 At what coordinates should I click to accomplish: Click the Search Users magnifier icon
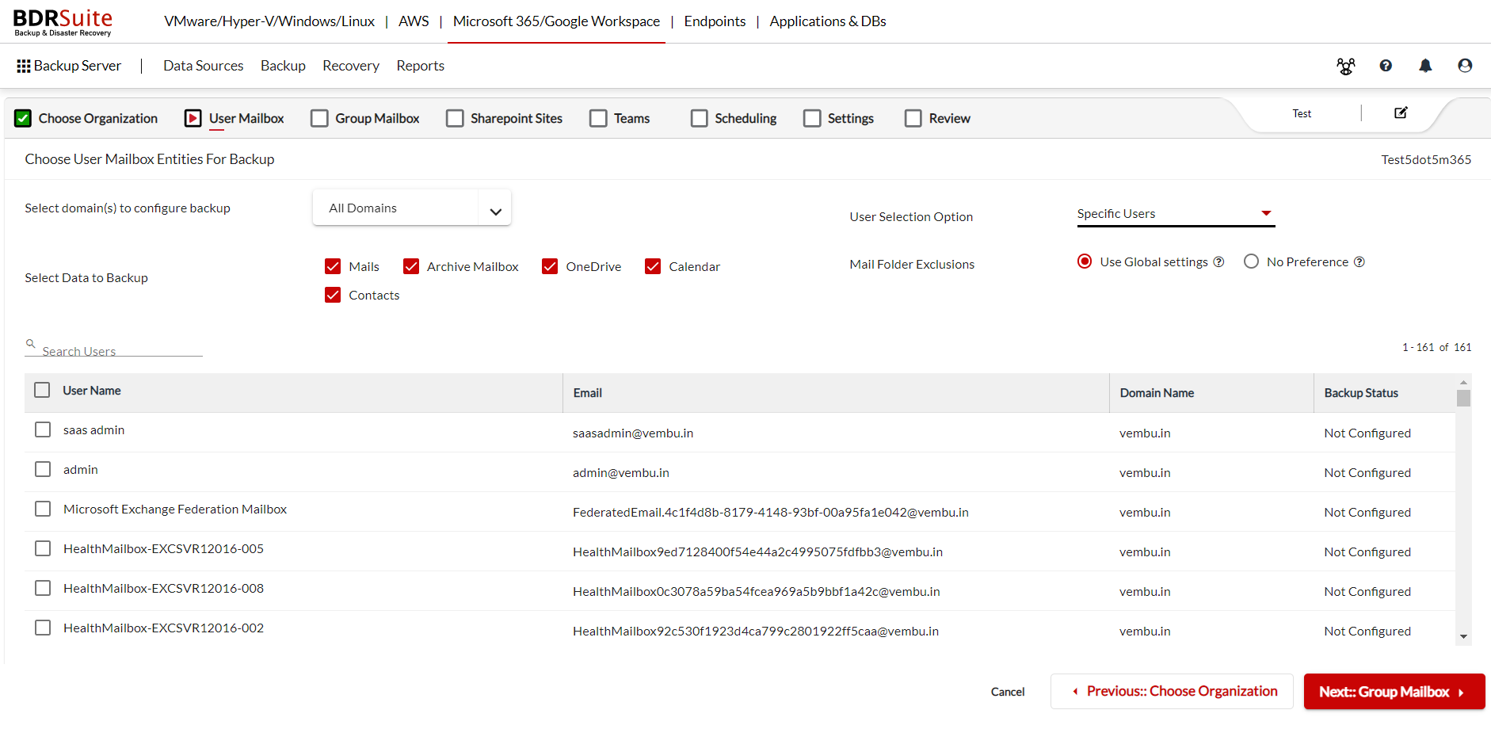(30, 344)
